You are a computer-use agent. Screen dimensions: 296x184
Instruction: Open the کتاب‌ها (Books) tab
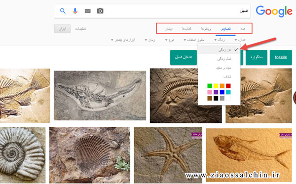[x=186, y=29]
